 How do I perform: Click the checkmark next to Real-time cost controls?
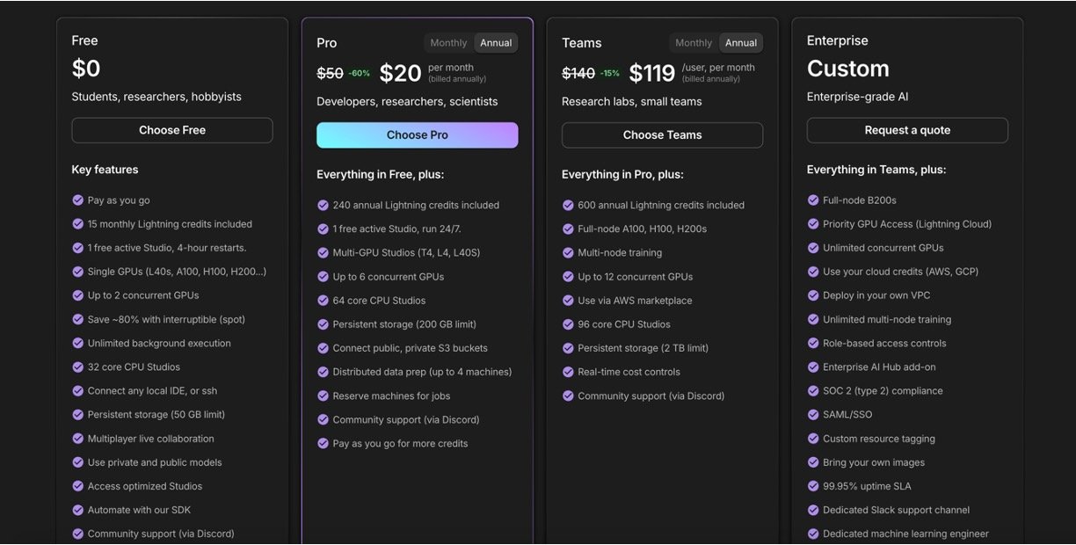(568, 373)
